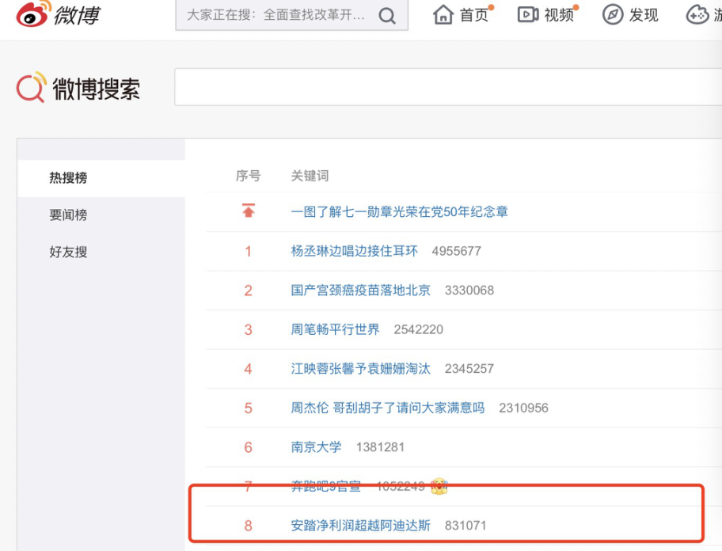Click rank number 8
Viewport: 722px width, 551px height.
click(x=249, y=525)
